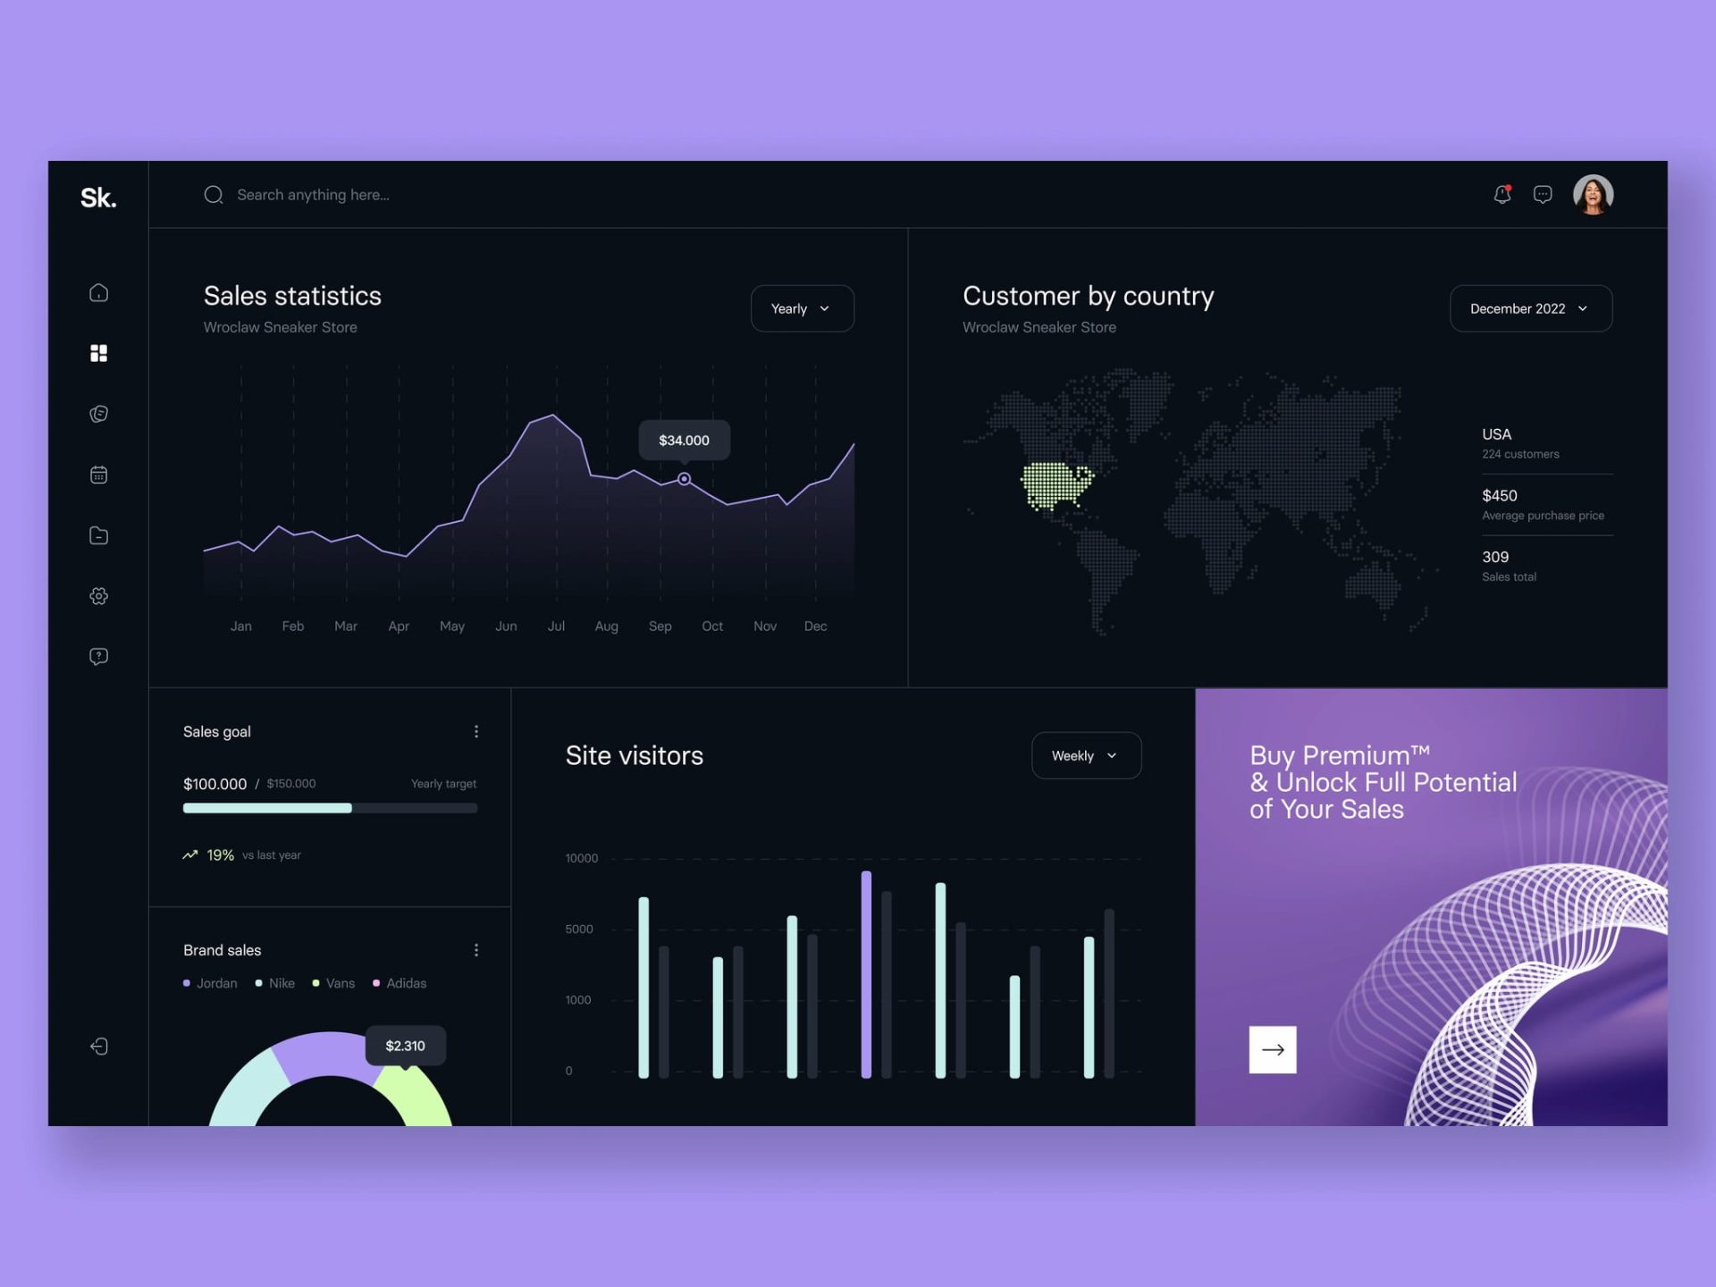The width and height of the screenshot is (1716, 1287).
Task: Open the calendar sidebar icon
Action: click(x=98, y=475)
